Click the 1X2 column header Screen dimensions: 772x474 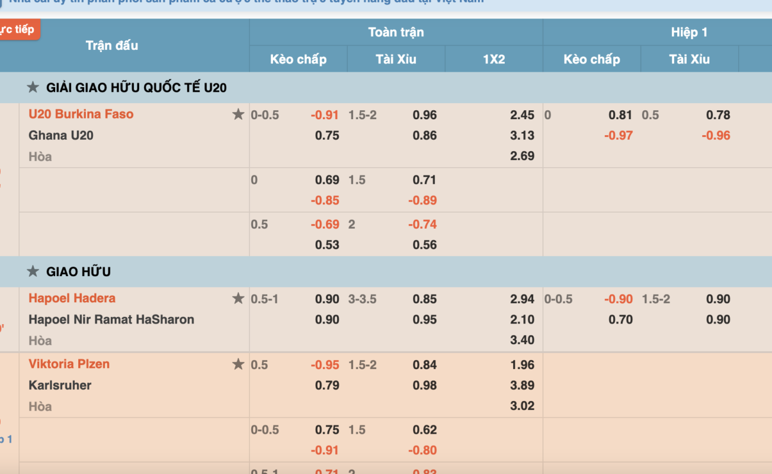pyautogui.click(x=494, y=59)
